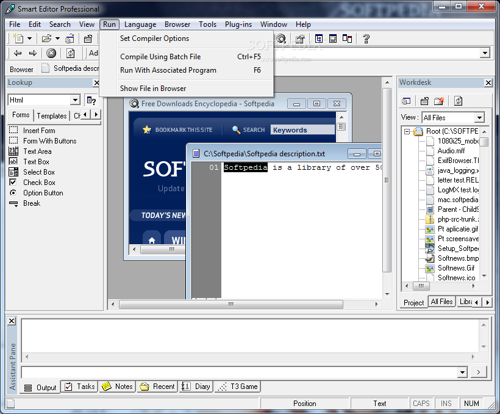Click the tree view window layout icon
The height and width of the screenshot is (414, 500).
(318, 38)
